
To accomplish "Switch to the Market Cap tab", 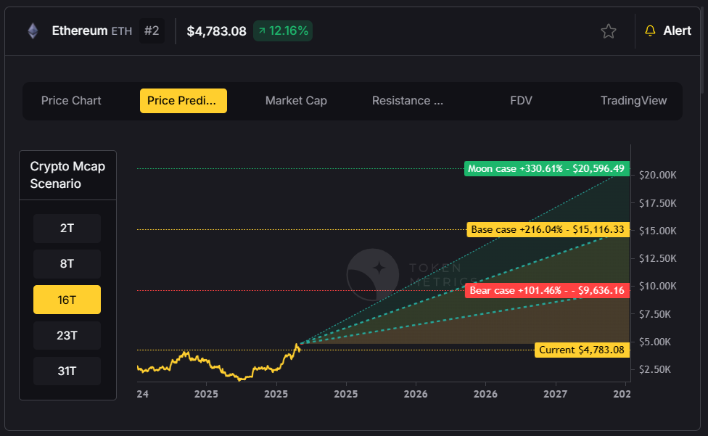I will [x=296, y=101].
